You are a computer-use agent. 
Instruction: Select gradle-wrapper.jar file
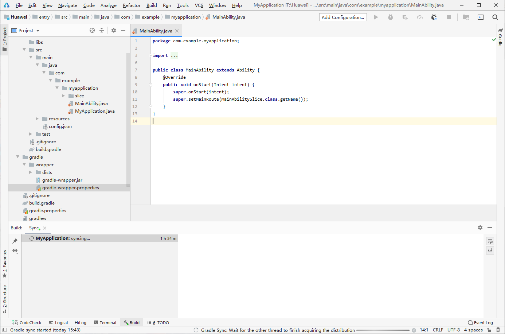pos(62,180)
